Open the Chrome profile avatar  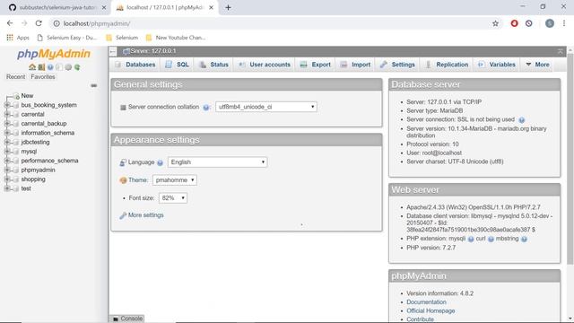point(550,23)
